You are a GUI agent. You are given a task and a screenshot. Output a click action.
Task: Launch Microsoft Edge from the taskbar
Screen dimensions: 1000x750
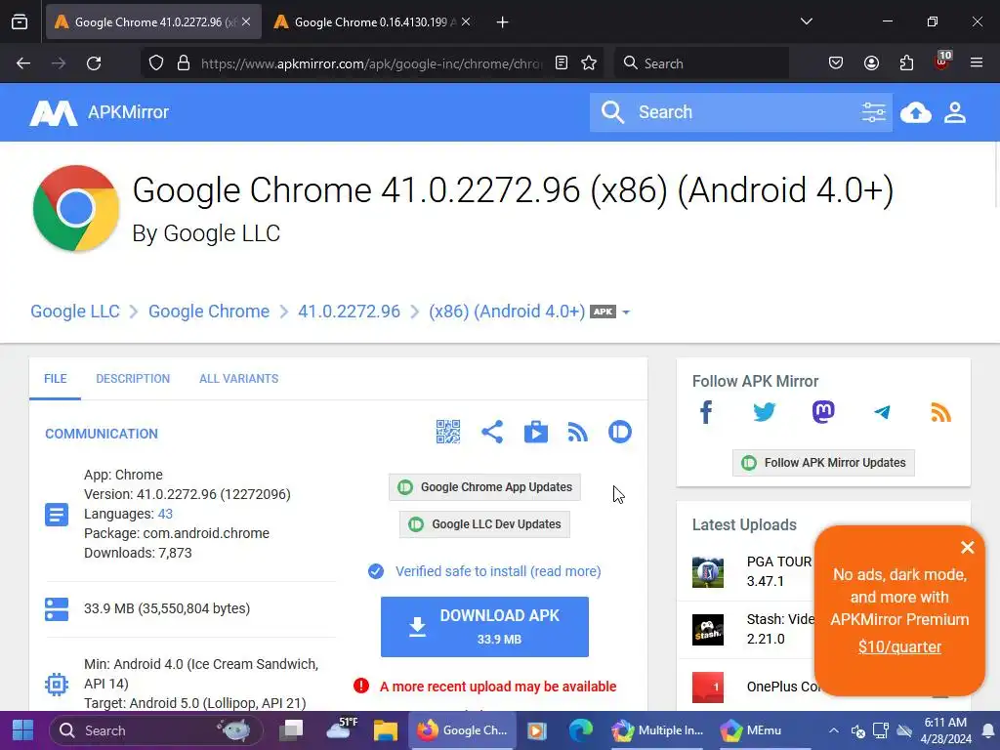pyautogui.click(x=580, y=730)
